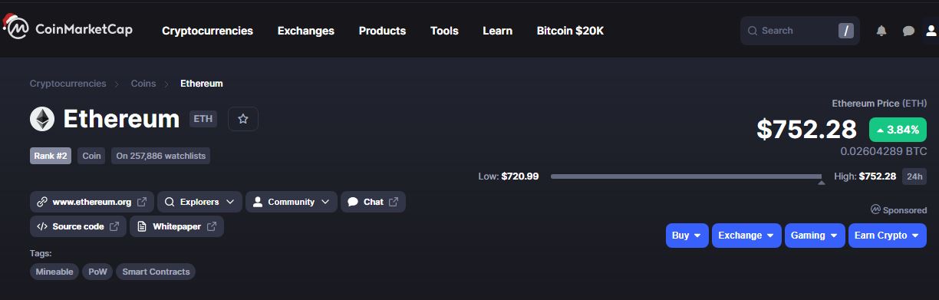Open the user profile avatar icon
The image size is (939, 300).
(931, 31)
